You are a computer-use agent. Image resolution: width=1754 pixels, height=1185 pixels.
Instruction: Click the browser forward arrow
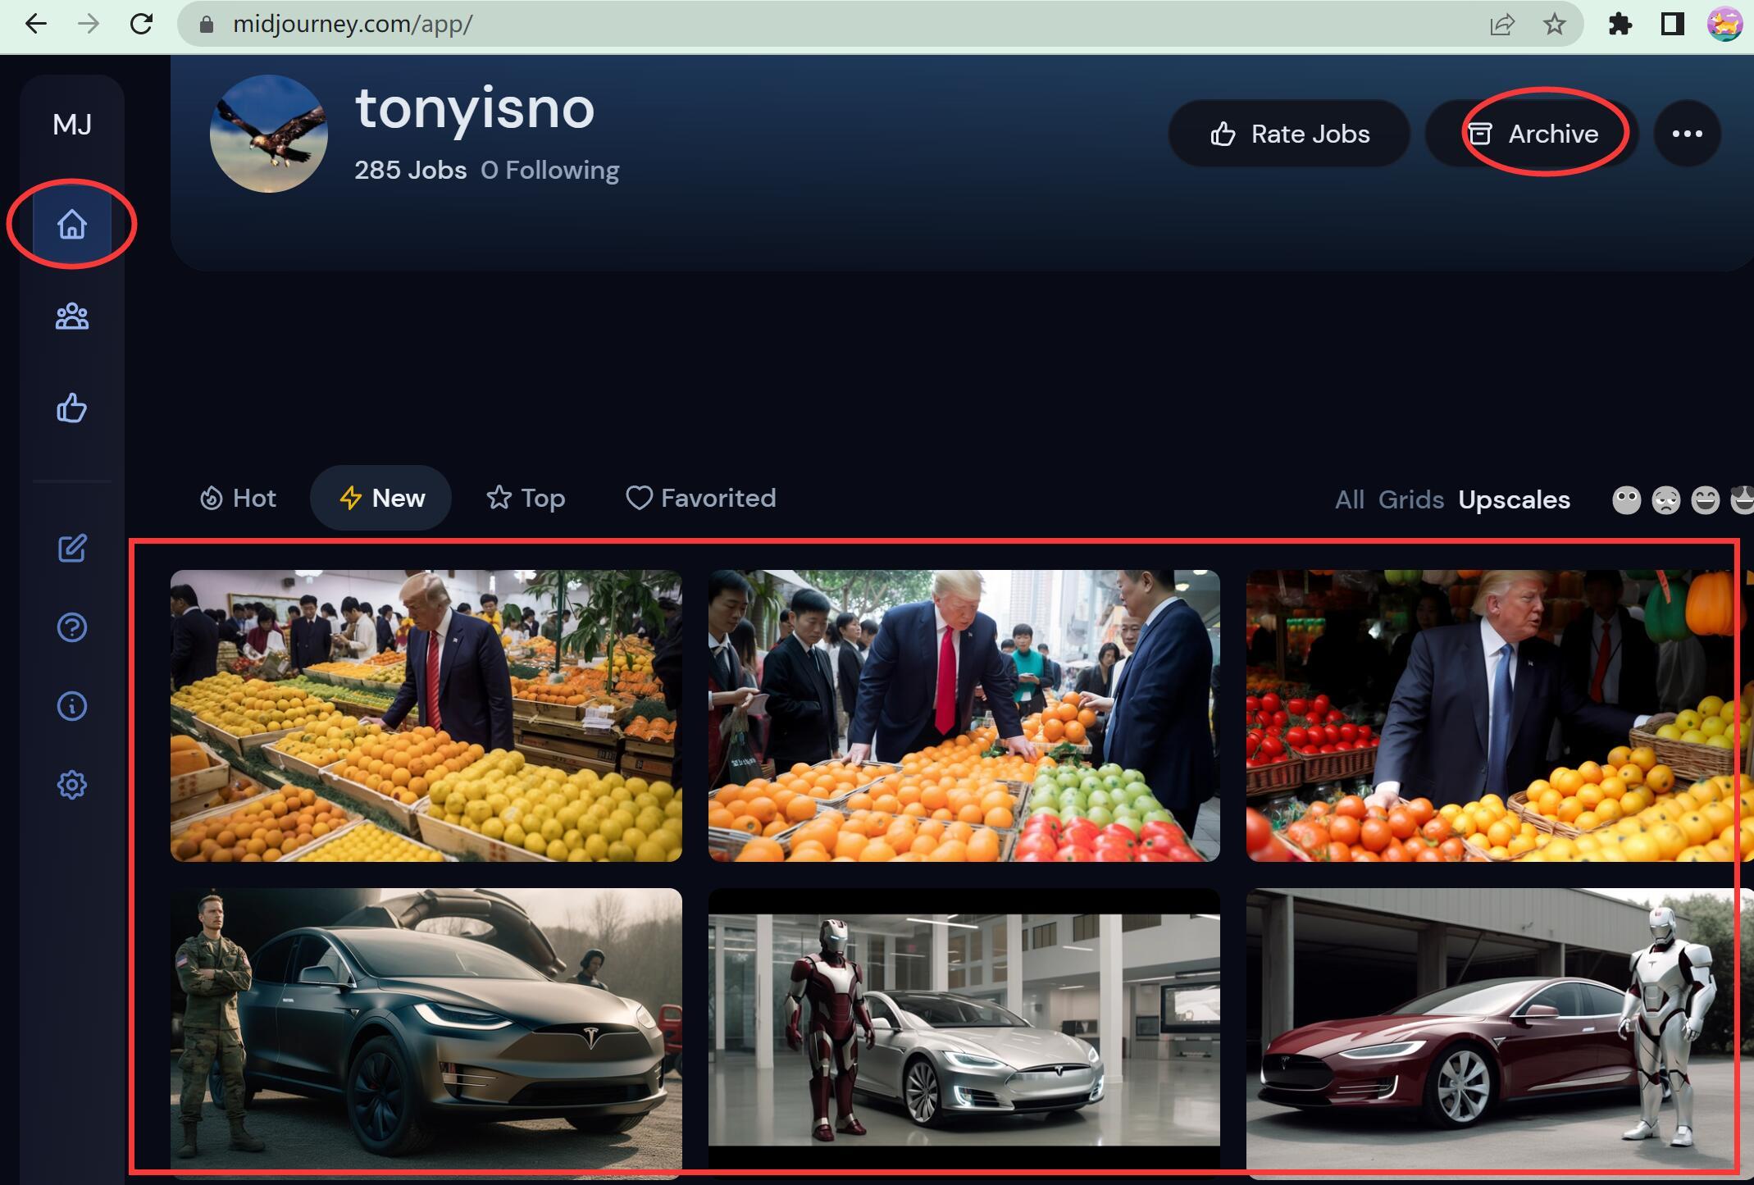pyautogui.click(x=89, y=24)
